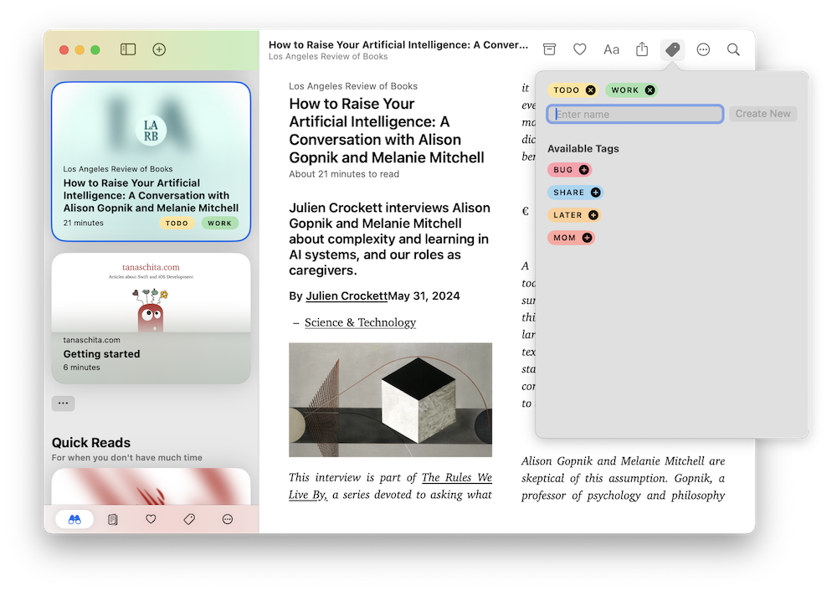
Task: Click the About 21 minutes to read text
Action: (x=344, y=174)
